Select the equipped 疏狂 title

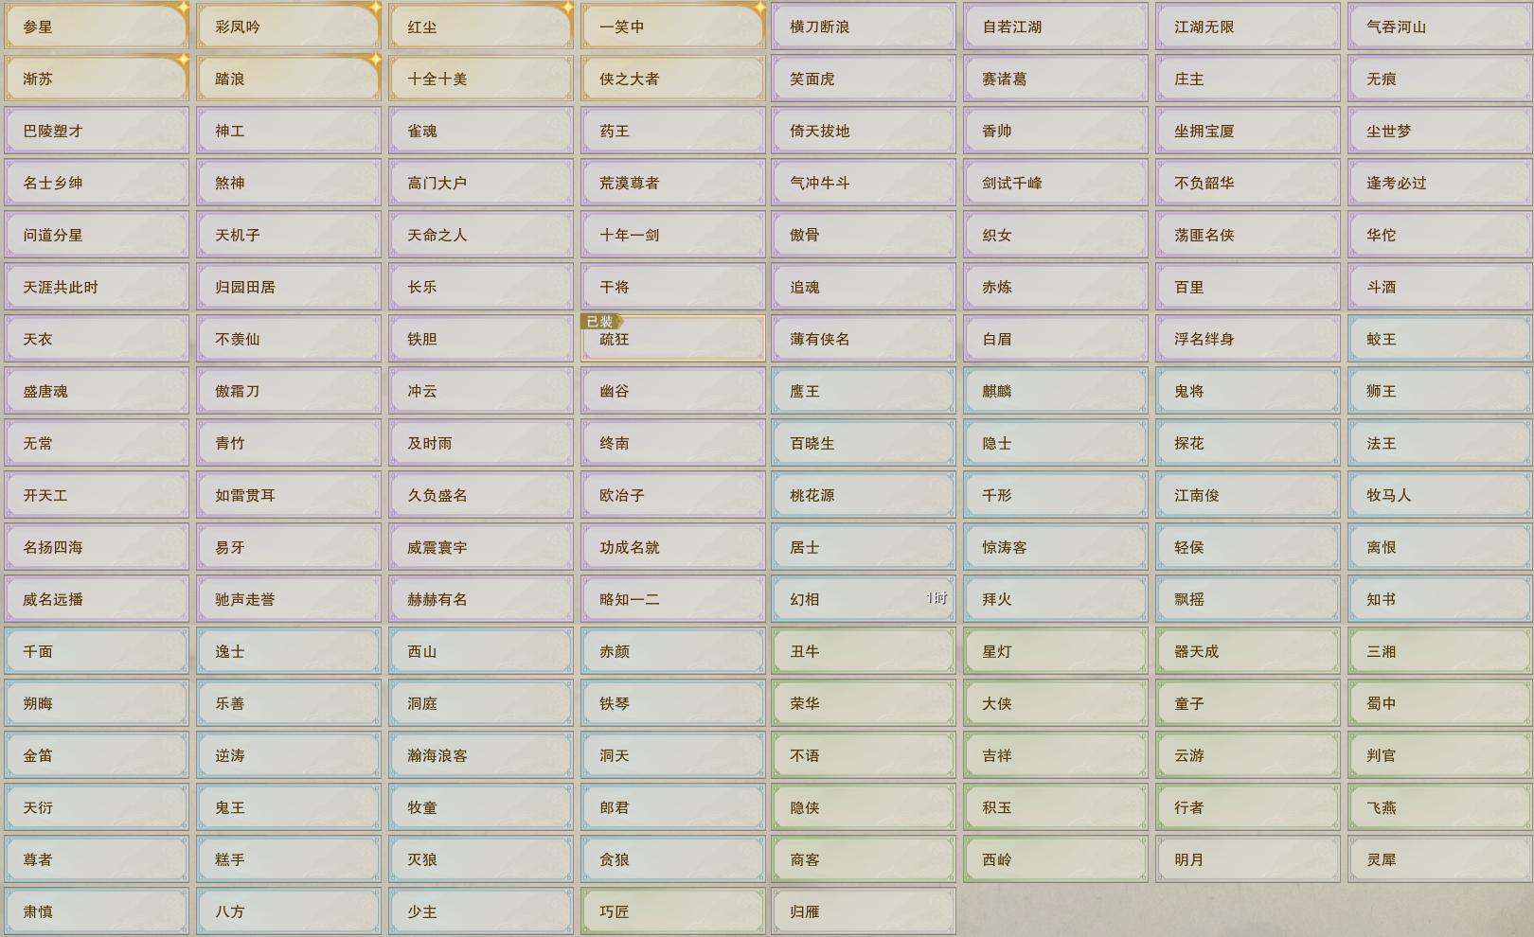[x=672, y=339]
